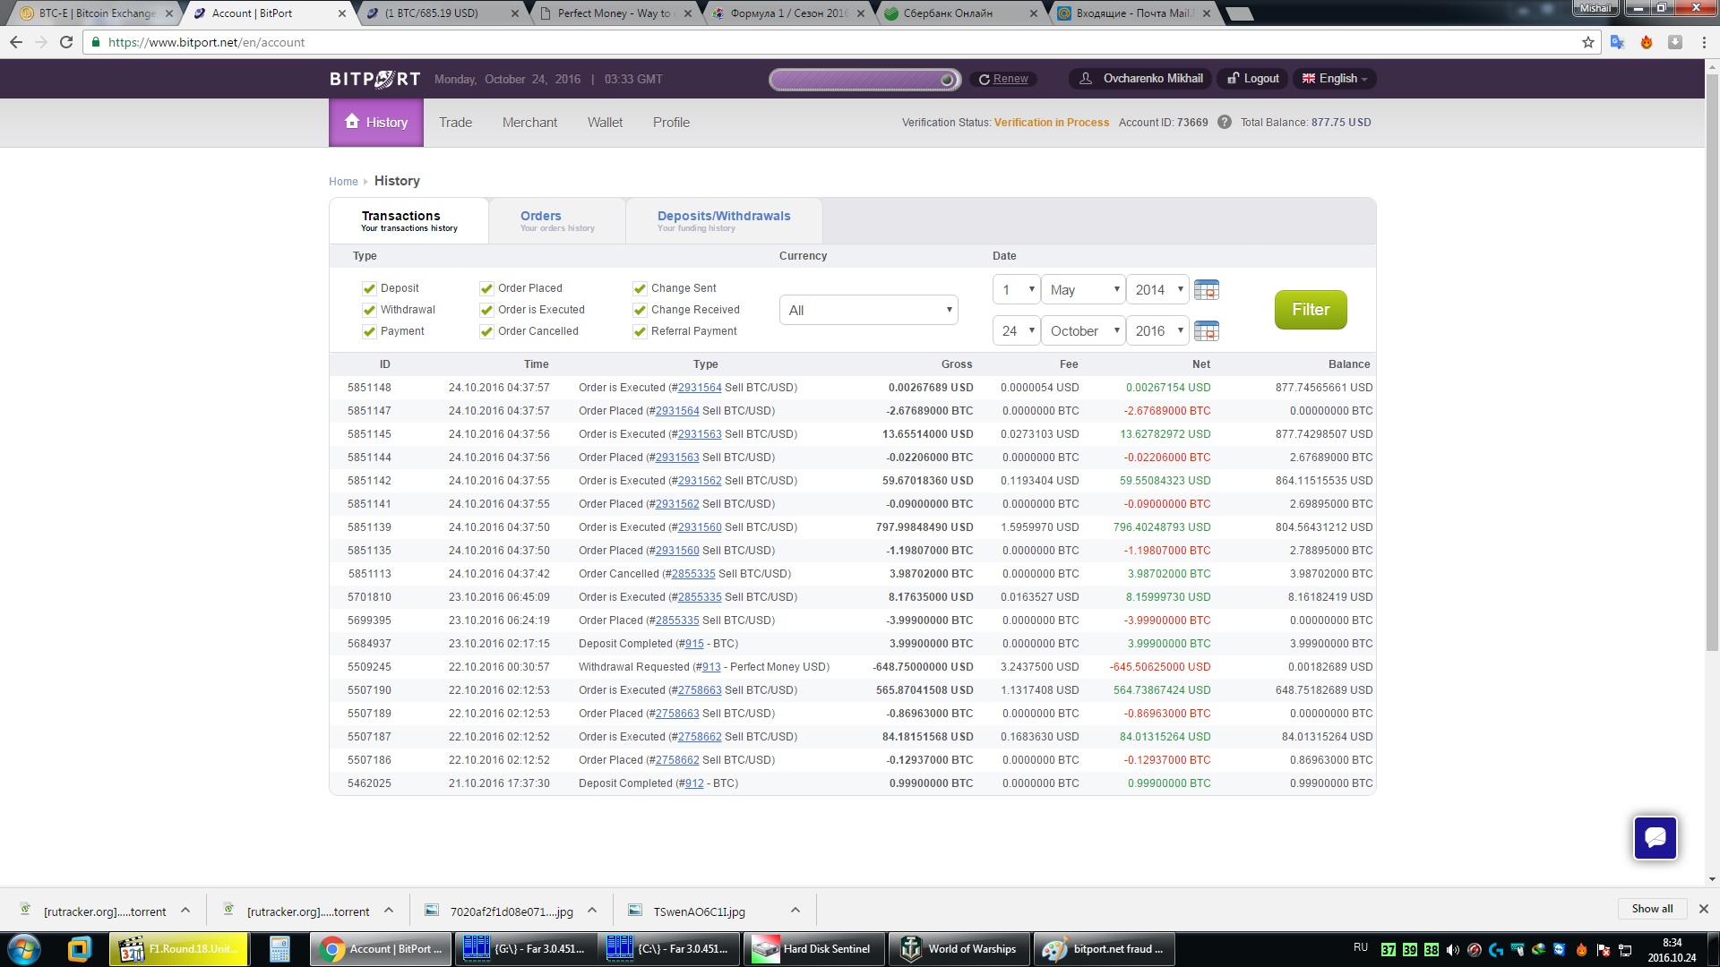This screenshot has height=967, width=1720.
Task: Open the Windows Start menu
Action: [x=24, y=949]
